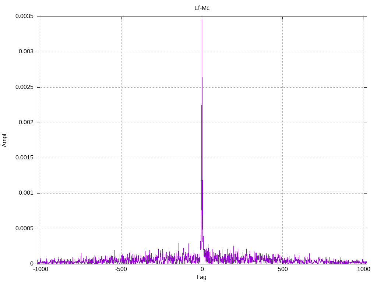Click the 1000 x-axis tick label

[363, 269]
